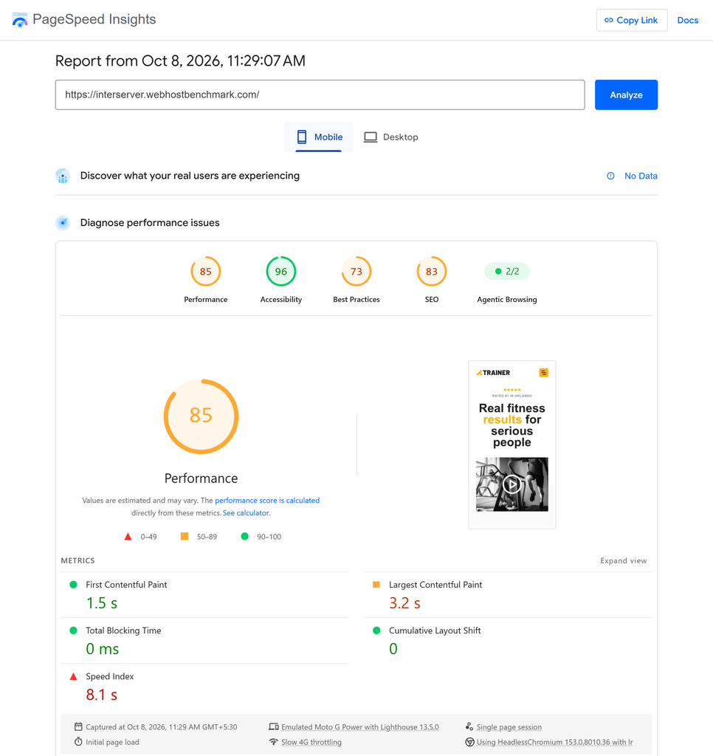Screen dimensions: 713x756
Task: Click the Agentic Browsing 2/2 badge
Action: point(506,272)
